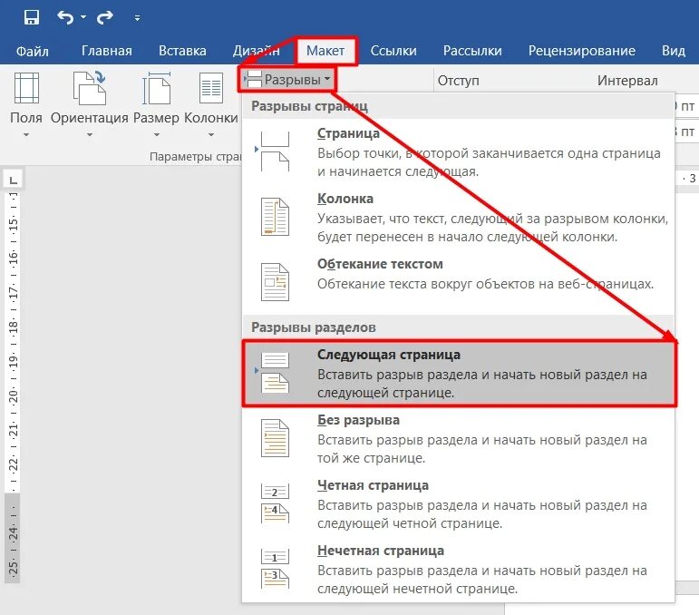
Task: Click the Ориентация page icon
Action: pyautogui.click(x=89, y=88)
